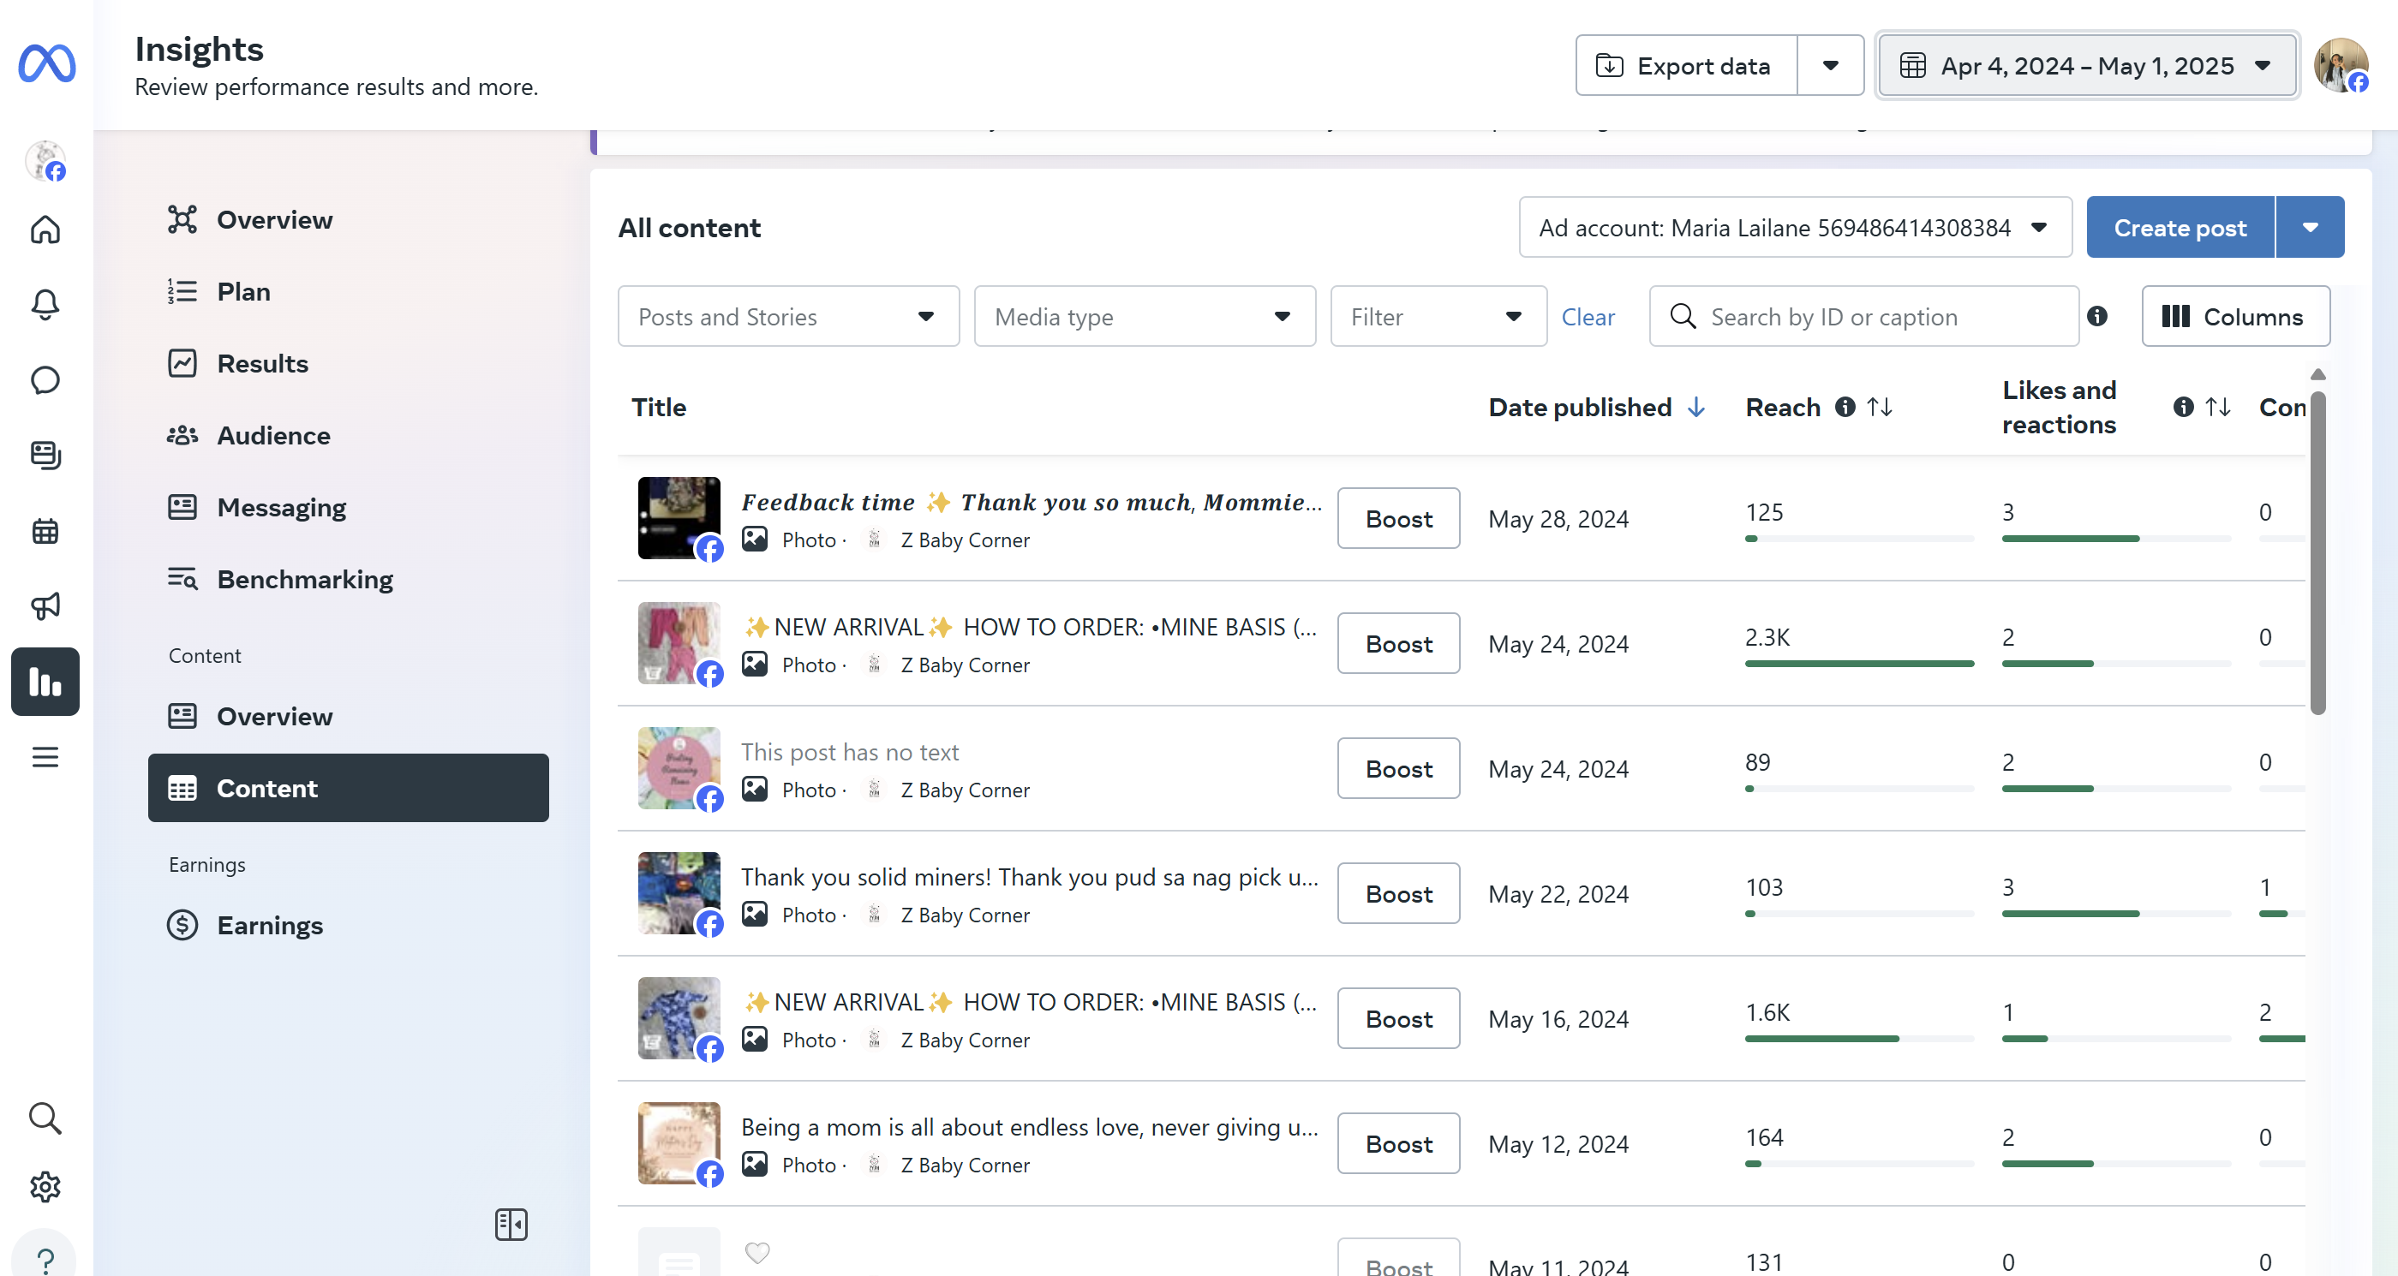Collapse the navigation sidebar panel
This screenshot has height=1276, width=2398.
(x=511, y=1224)
